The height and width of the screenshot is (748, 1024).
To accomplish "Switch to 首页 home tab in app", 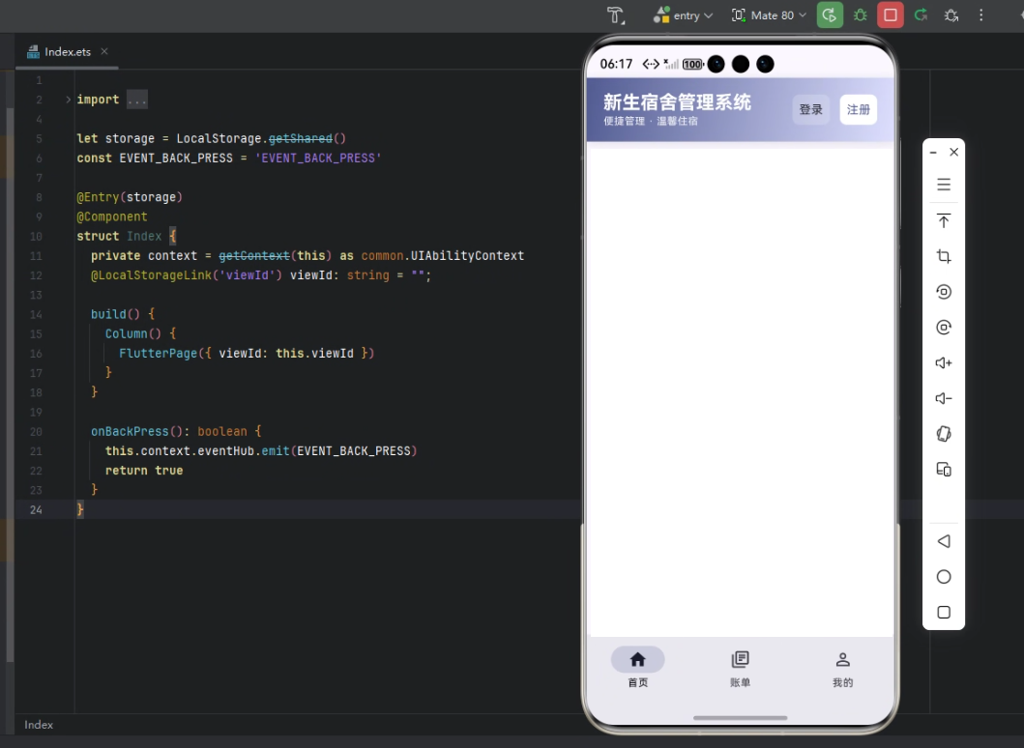I will pyautogui.click(x=637, y=668).
